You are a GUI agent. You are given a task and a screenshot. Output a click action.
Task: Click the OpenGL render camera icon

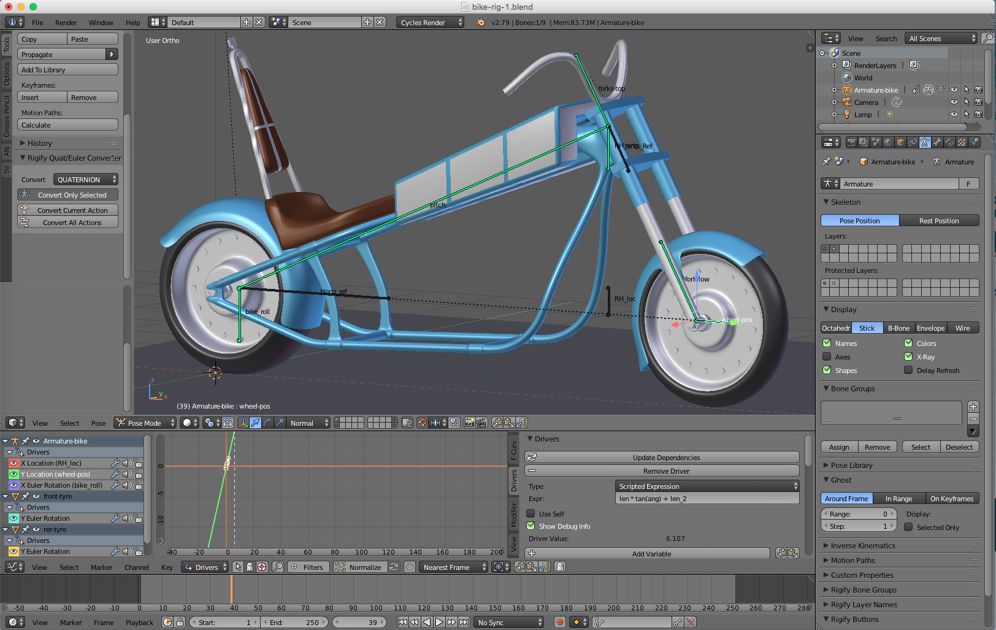pos(469,423)
